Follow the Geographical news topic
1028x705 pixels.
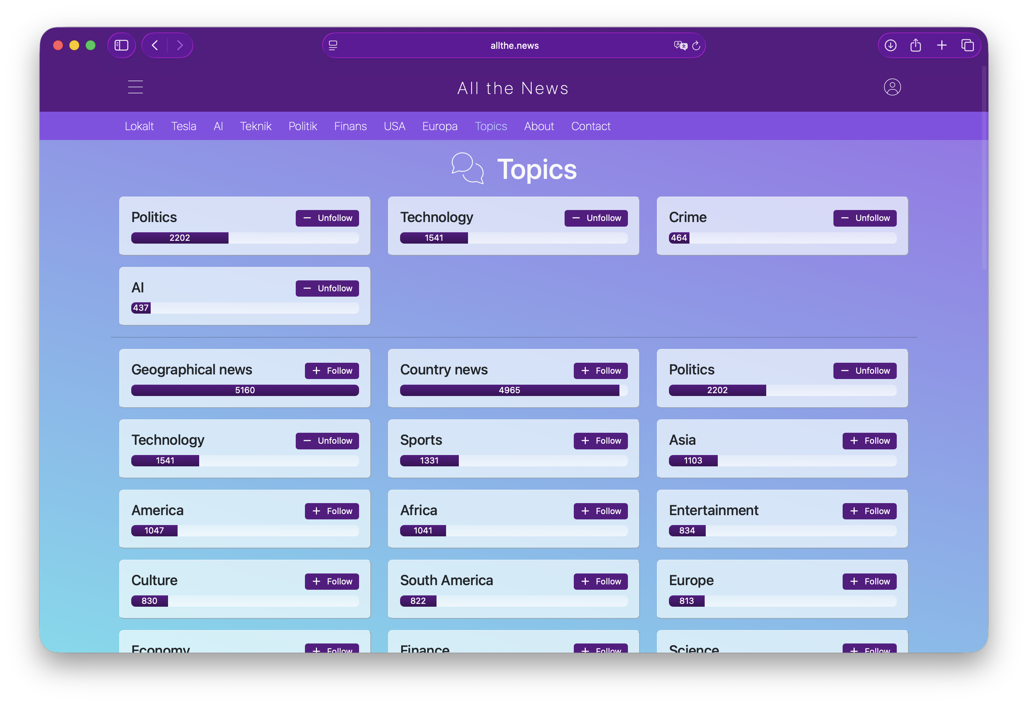pyautogui.click(x=332, y=371)
